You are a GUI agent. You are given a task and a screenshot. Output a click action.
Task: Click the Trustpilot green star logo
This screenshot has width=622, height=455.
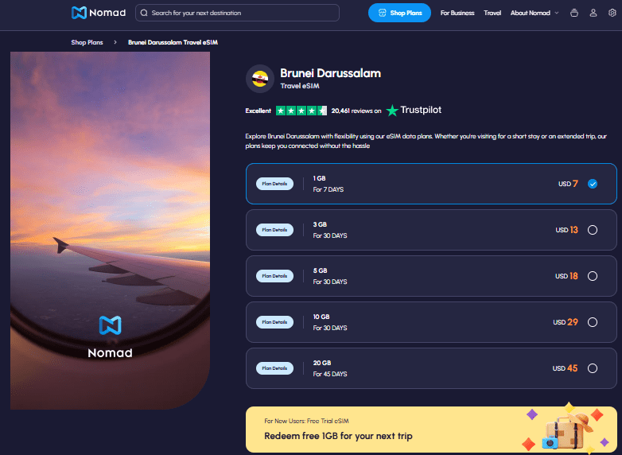point(392,111)
